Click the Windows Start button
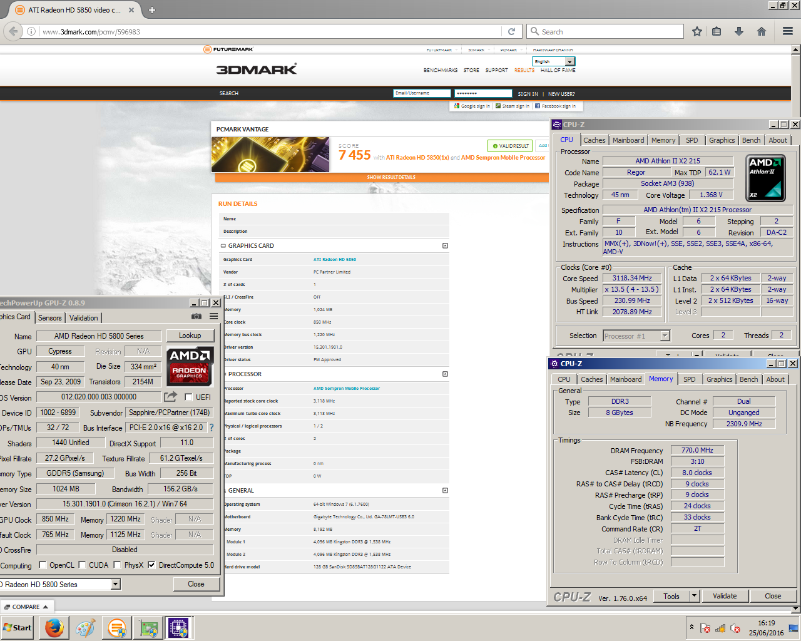The height and width of the screenshot is (641, 801). click(x=17, y=628)
